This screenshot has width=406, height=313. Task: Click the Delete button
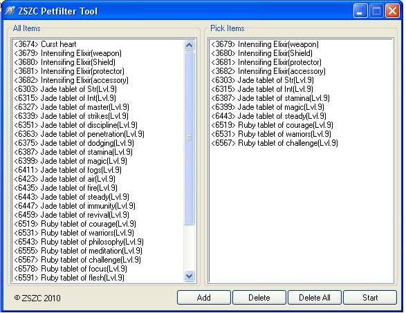[x=259, y=298]
